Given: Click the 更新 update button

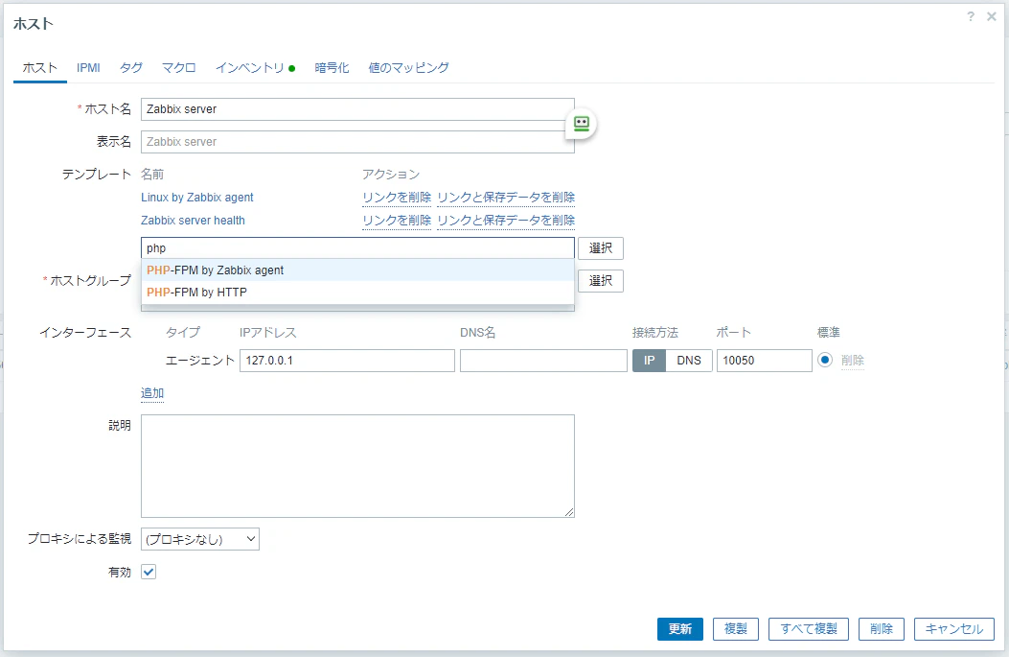Looking at the screenshot, I should click(x=680, y=628).
